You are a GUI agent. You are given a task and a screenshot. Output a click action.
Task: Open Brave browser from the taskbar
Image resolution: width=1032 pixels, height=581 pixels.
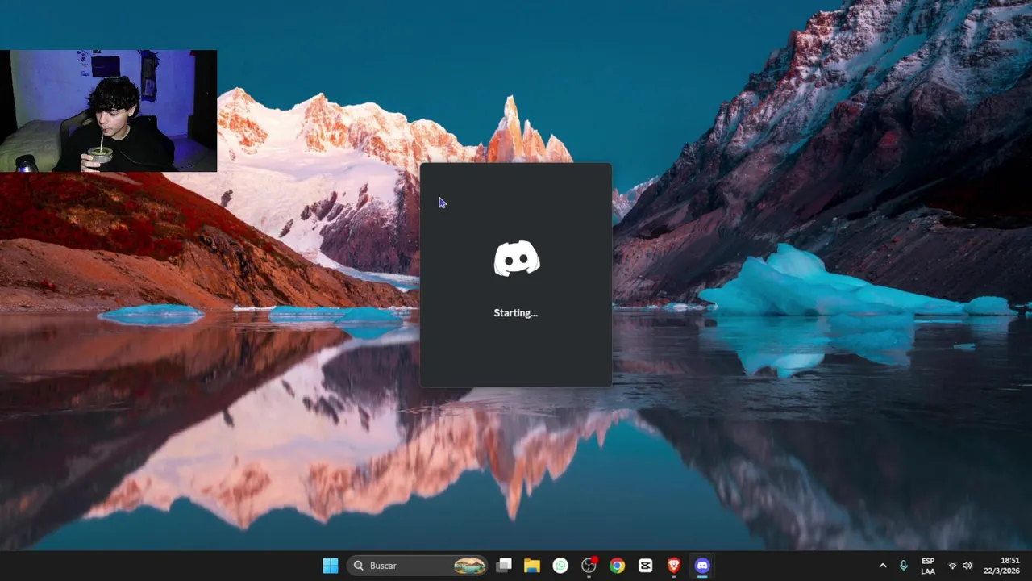point(674,566)
